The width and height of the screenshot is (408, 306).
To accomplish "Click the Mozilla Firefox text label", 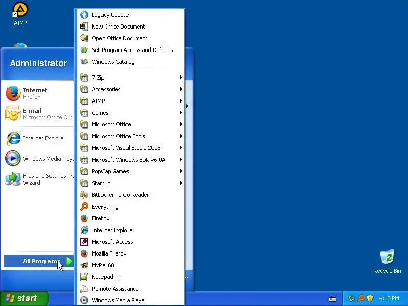I will pyautogui.click(x=109, y=253).
